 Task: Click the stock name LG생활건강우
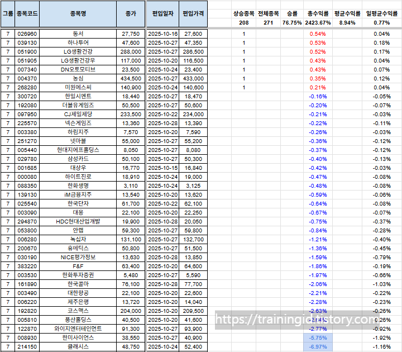78,61
